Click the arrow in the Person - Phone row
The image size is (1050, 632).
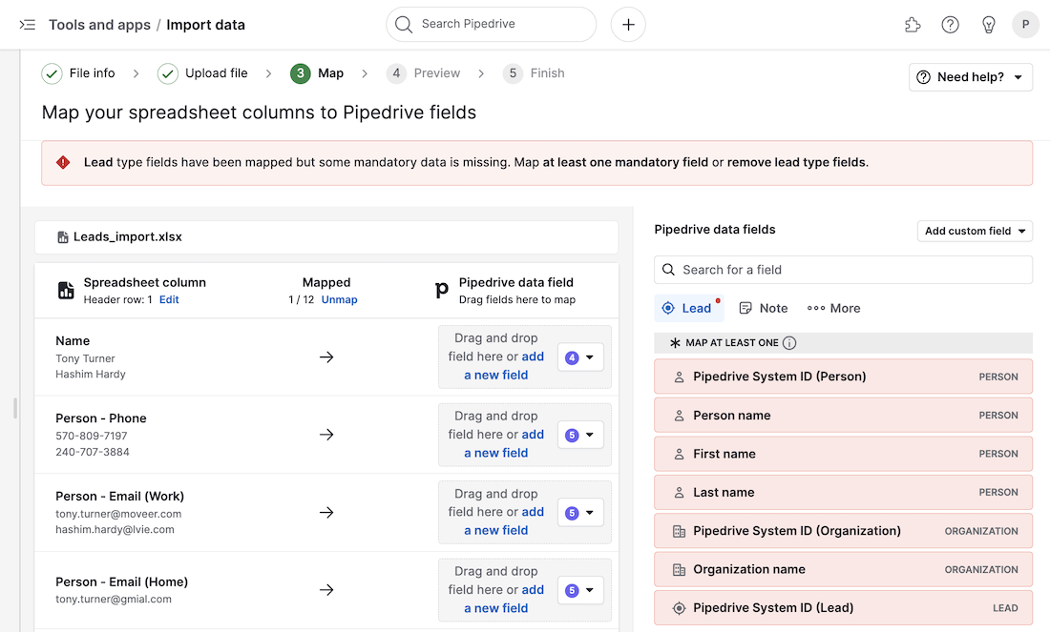click(x=326, y=435)
